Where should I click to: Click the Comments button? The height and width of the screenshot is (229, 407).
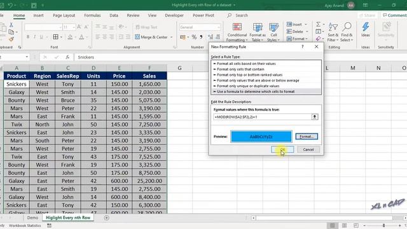click(x=394, y=15)
